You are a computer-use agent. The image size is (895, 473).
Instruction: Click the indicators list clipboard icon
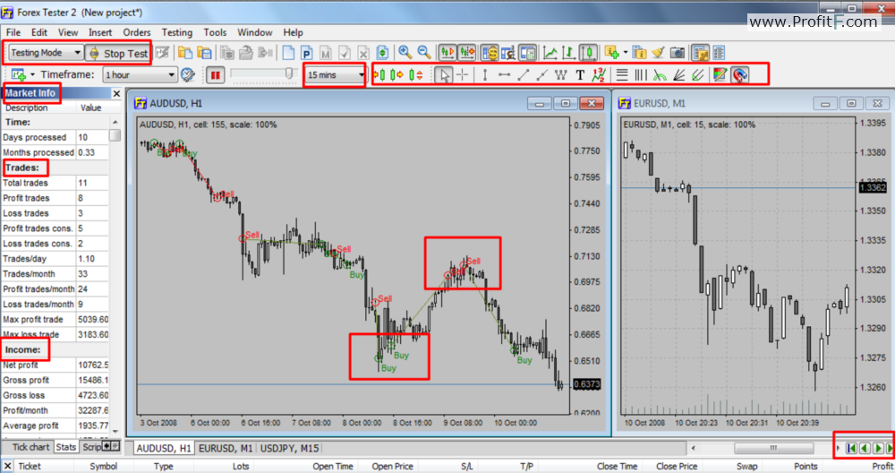coord(639,53)
